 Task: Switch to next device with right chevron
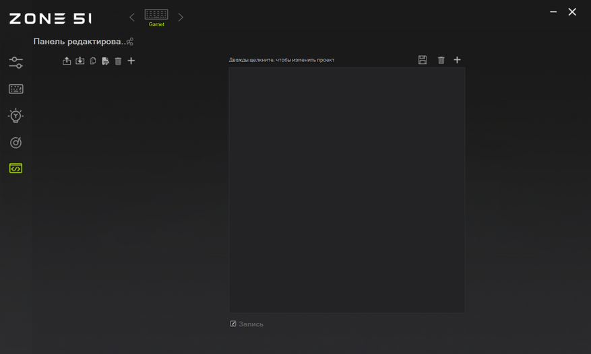click(181, 17)
